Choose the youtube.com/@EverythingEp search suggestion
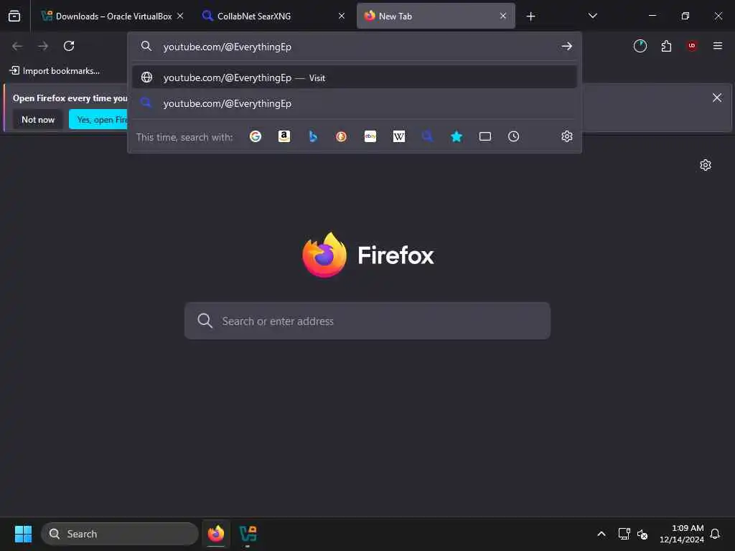The height and width of the screenshot is (551, 735). point(355,103)
